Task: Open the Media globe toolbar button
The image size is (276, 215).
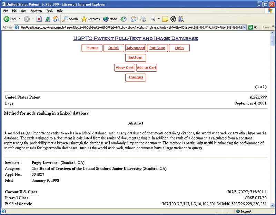Action: point(110,19)
